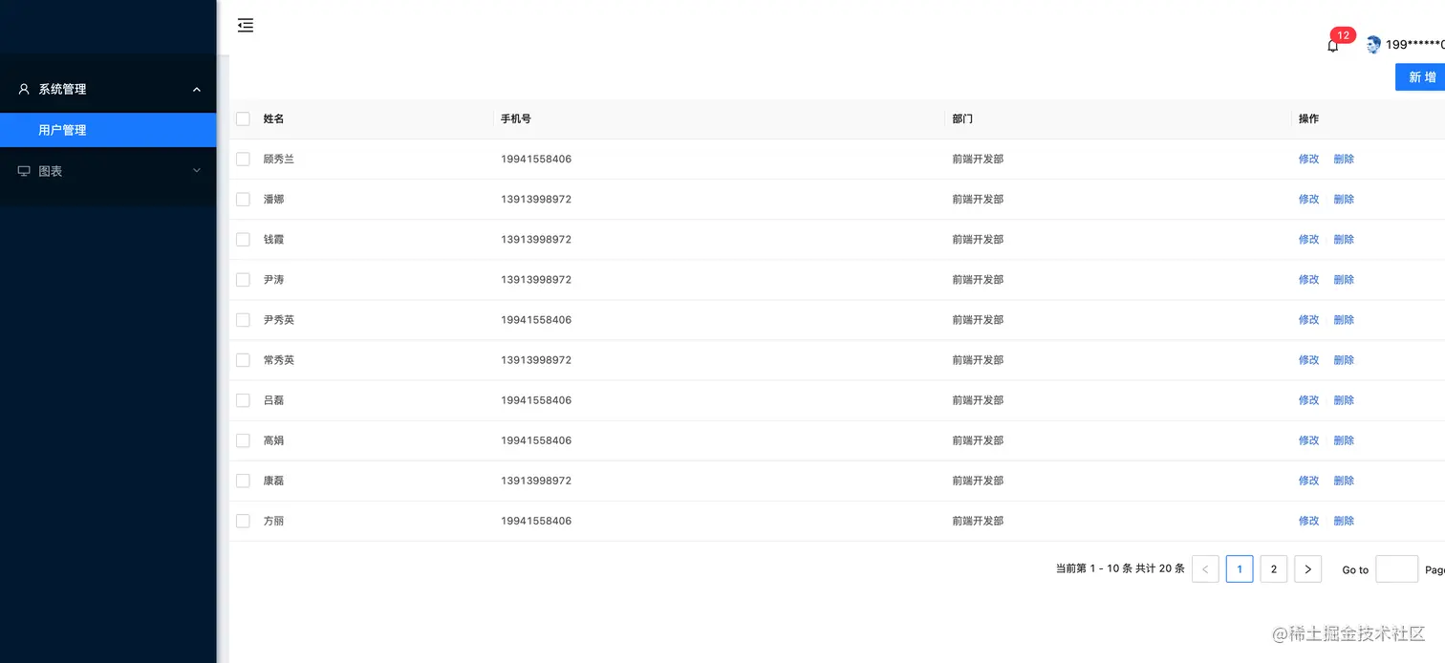Click the previous page arrow
This screenshot has width=1445, height=663.
coord(1205,569)
